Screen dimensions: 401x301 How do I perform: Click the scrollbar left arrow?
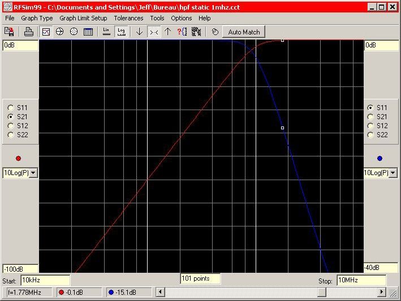coord(160,292)
